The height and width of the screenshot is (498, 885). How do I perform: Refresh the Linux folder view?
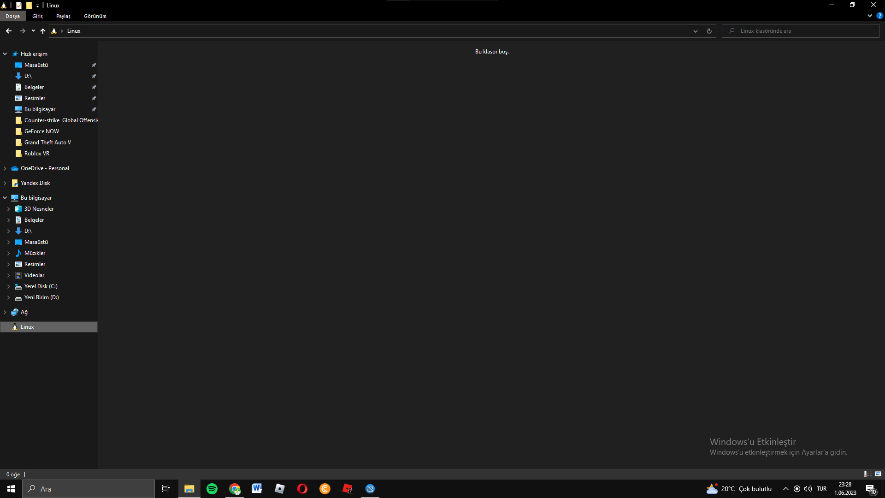709,31
